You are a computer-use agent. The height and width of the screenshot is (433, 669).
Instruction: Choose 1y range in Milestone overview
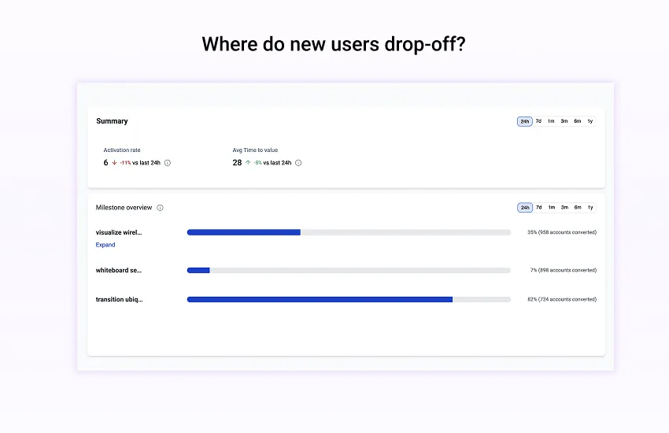(590, 207)
